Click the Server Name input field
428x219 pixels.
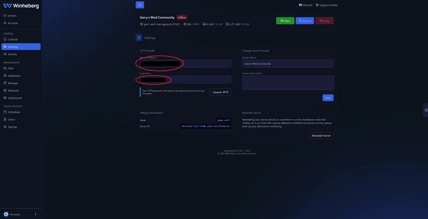coord(288,64)
